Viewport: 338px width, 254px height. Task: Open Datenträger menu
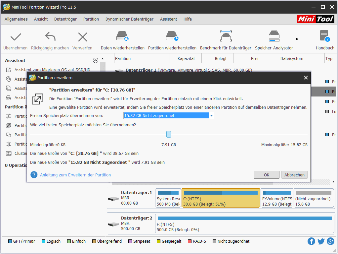pos(65,19)
